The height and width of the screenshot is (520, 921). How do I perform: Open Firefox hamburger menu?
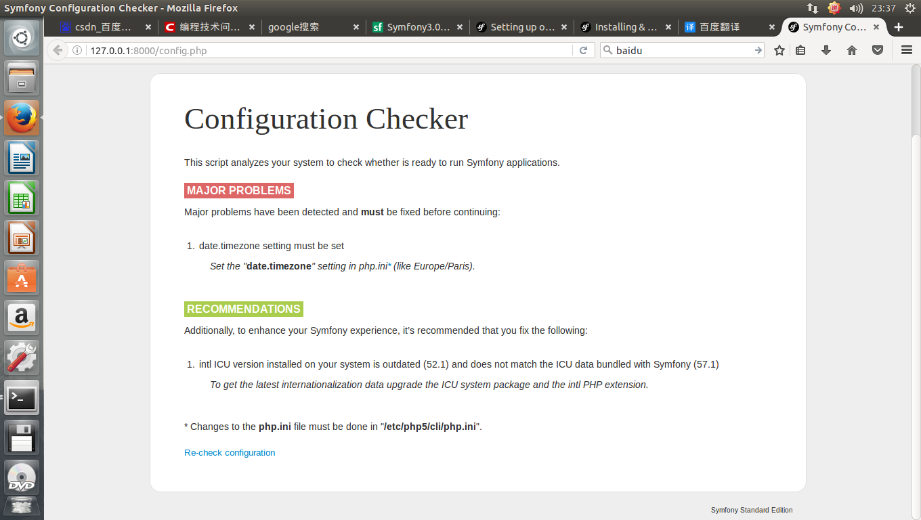coord(907,50)
